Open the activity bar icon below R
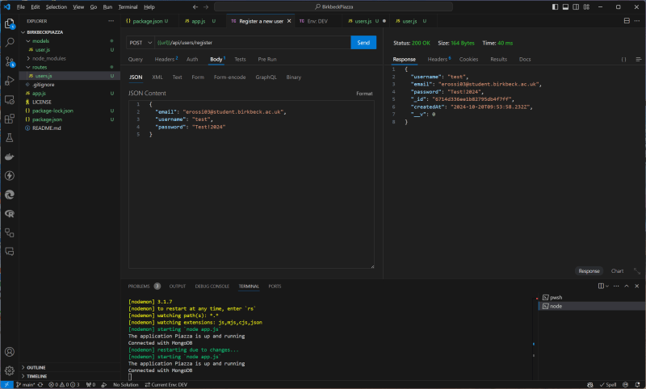Image resolution: width=646 pixels, height=389 pixels. tap(9, 233)
